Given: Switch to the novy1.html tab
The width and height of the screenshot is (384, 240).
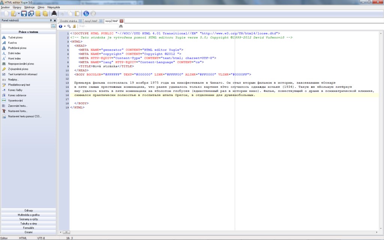Looking at the screenshot, I should click(x=91, y=21).
